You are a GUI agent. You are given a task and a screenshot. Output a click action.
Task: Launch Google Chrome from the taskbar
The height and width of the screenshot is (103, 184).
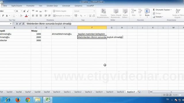pos(28,100)
